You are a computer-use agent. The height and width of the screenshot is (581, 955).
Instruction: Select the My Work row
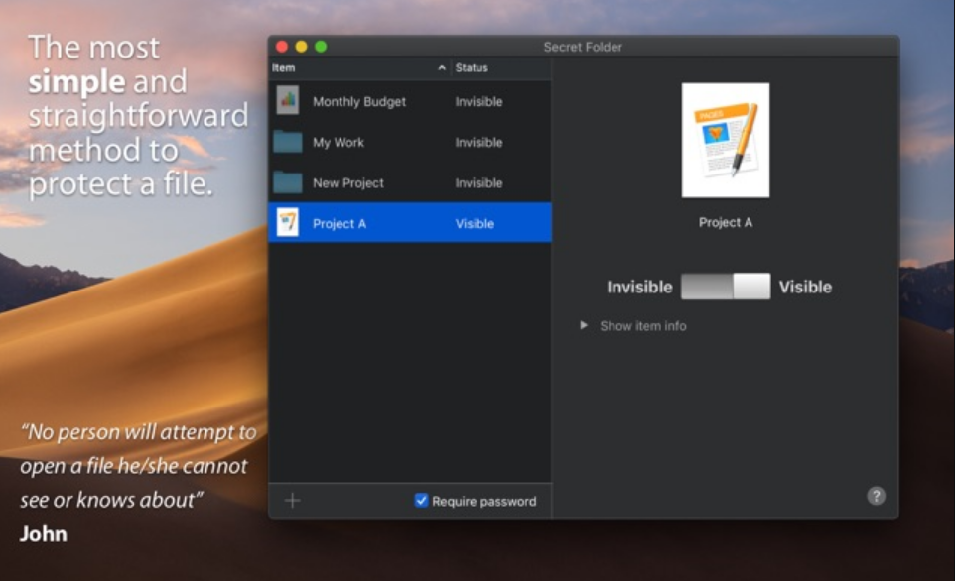point(410,142)
